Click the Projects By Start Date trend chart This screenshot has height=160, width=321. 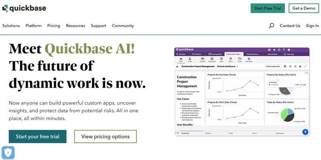point(235,112)
